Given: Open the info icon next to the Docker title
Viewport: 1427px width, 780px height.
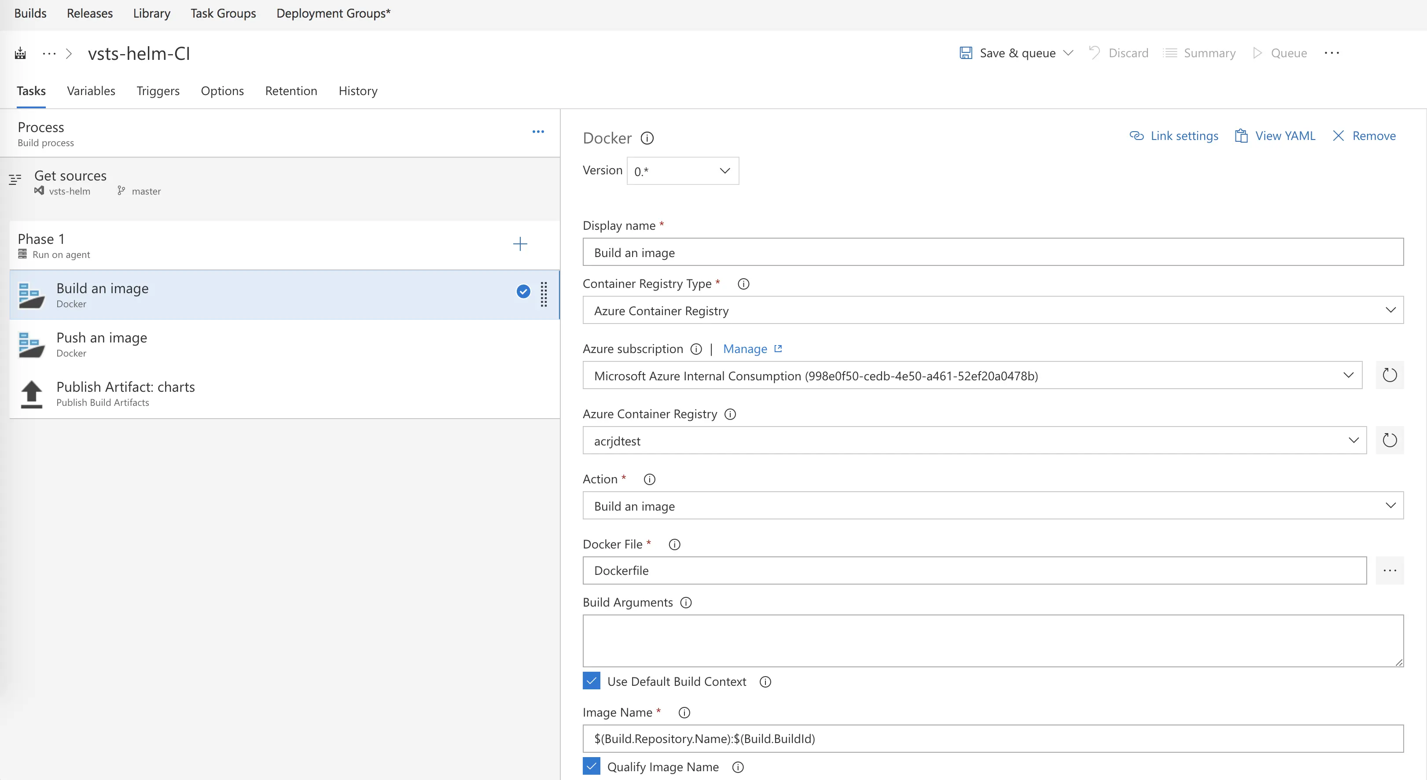Looking at the screenshot, I should pyautogui.click(x=647, y=138).
